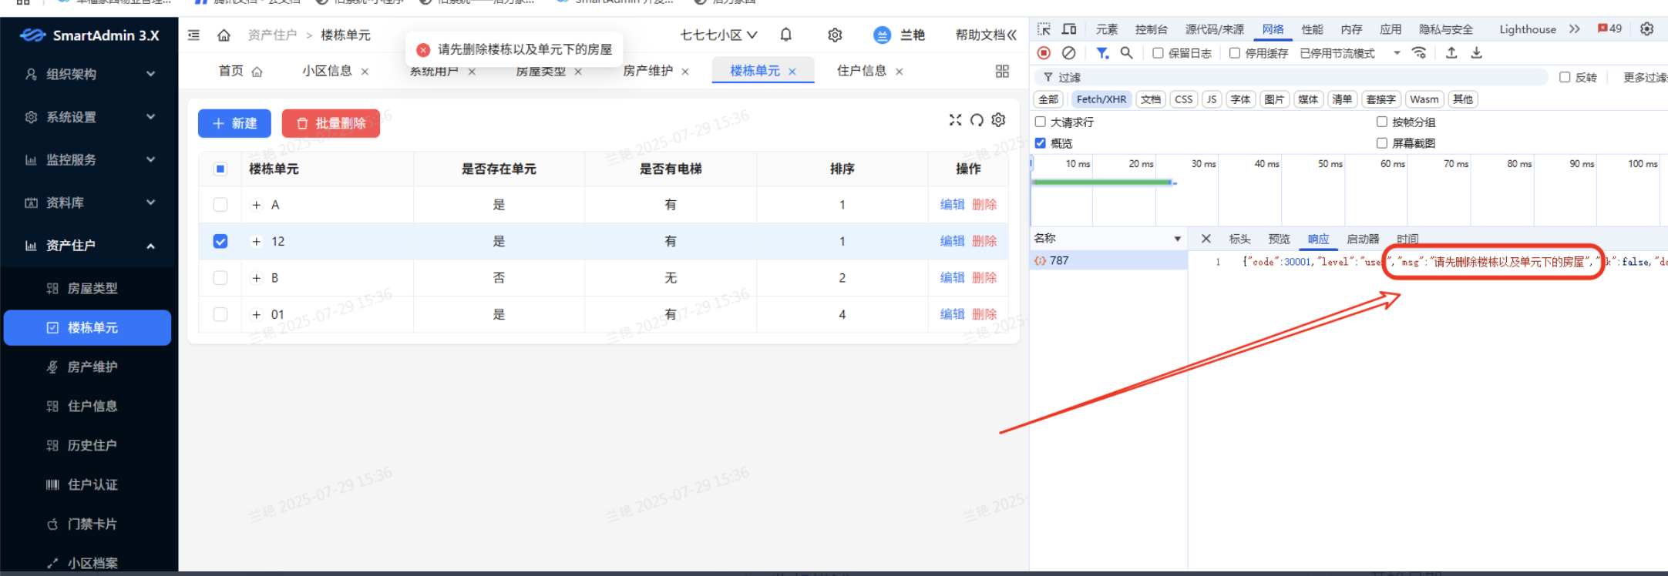
Task: Uncheck the row 12 checkbox
Action: tap(220, 241)
